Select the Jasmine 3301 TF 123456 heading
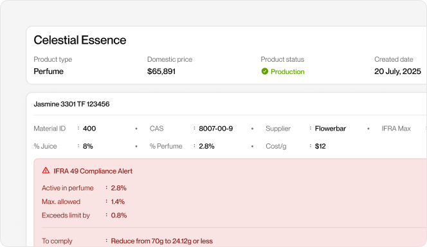The image size is (427, 247). (71, 104)
